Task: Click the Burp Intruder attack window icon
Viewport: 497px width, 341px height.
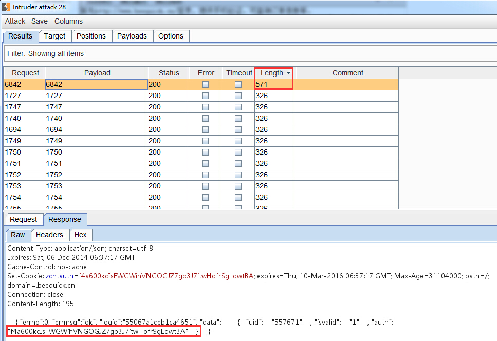Action: click(x=6, y=7)
